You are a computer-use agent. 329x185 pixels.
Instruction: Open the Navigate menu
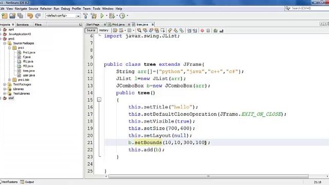21,9
